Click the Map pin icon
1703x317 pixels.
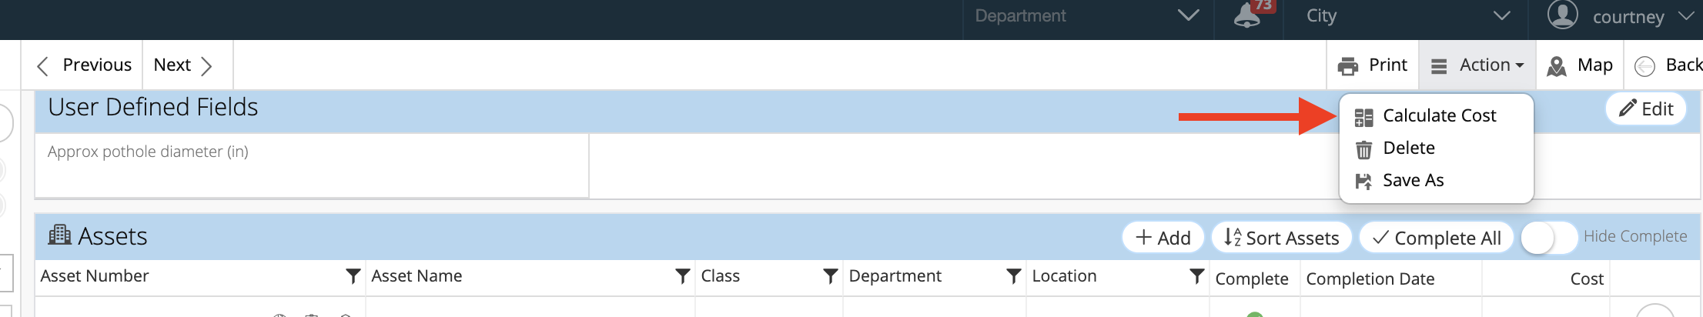tap(1557, 66)
